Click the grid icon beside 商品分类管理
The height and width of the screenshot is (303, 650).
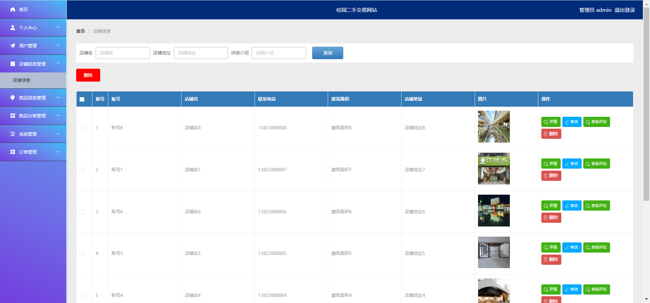tap(13, 116)
